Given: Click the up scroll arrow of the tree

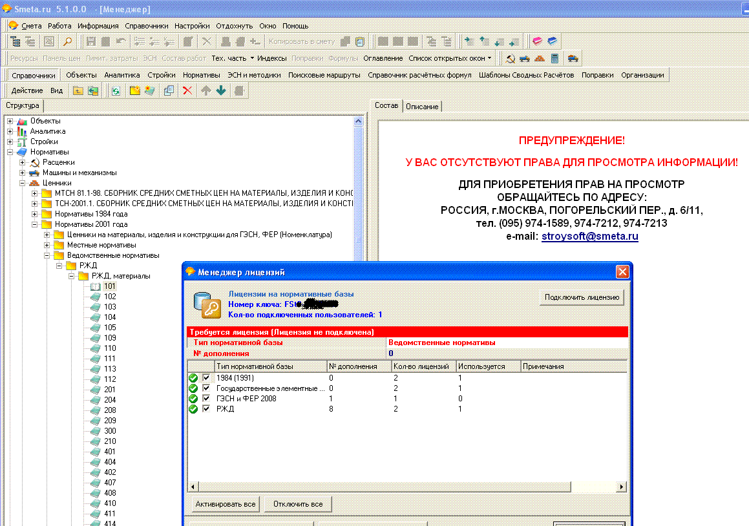Looking at the screenshot, I should [358, 121].
